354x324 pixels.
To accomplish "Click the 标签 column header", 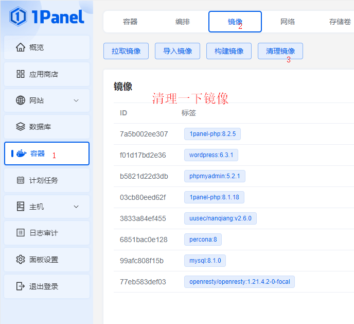I will [189, 113].
